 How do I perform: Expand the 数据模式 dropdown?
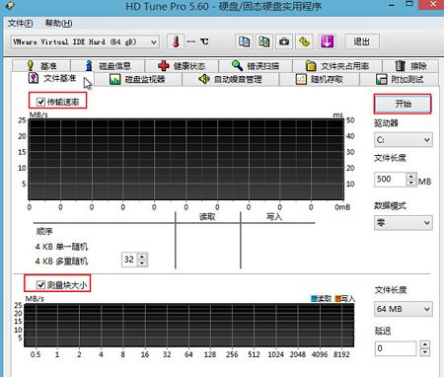tap(404, 223)
